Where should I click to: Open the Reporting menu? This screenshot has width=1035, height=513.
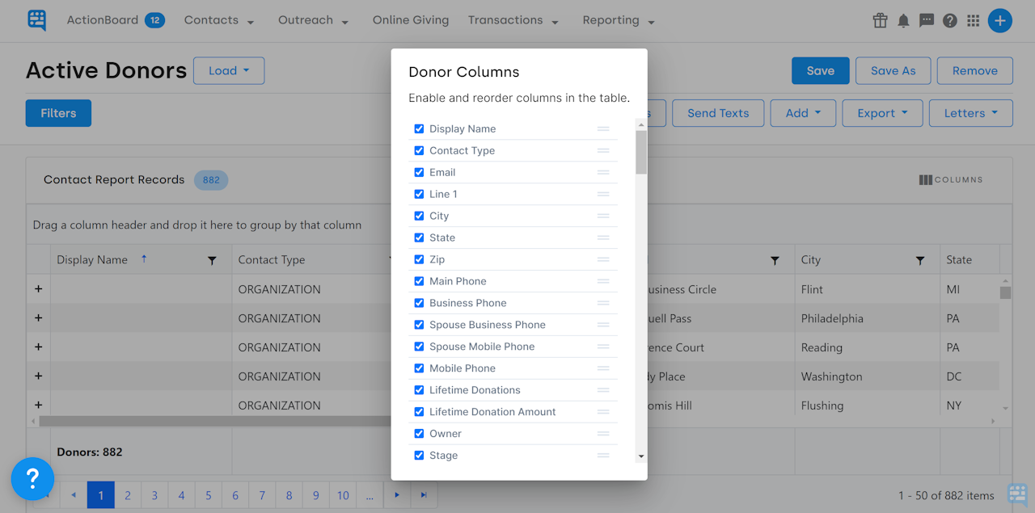pos(618,20)
